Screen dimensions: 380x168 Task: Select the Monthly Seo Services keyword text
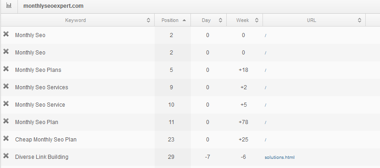(x=41, y=87)
